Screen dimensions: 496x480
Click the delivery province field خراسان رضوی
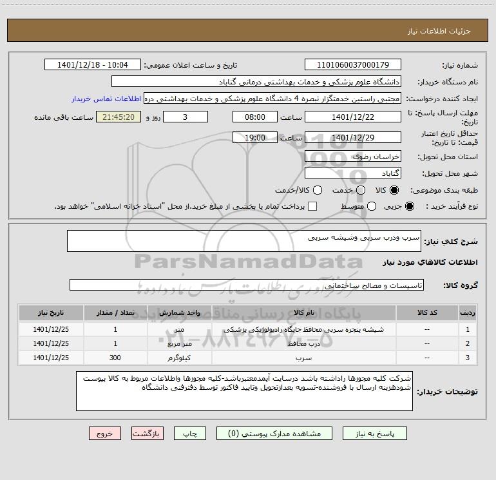pyautogui.click(x=353, y=157)
